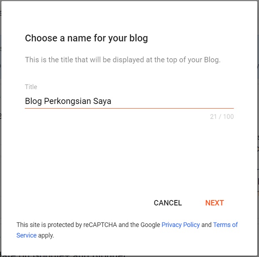
Task: Open the Privacy Policy link
Action: (x=180, y=225)
